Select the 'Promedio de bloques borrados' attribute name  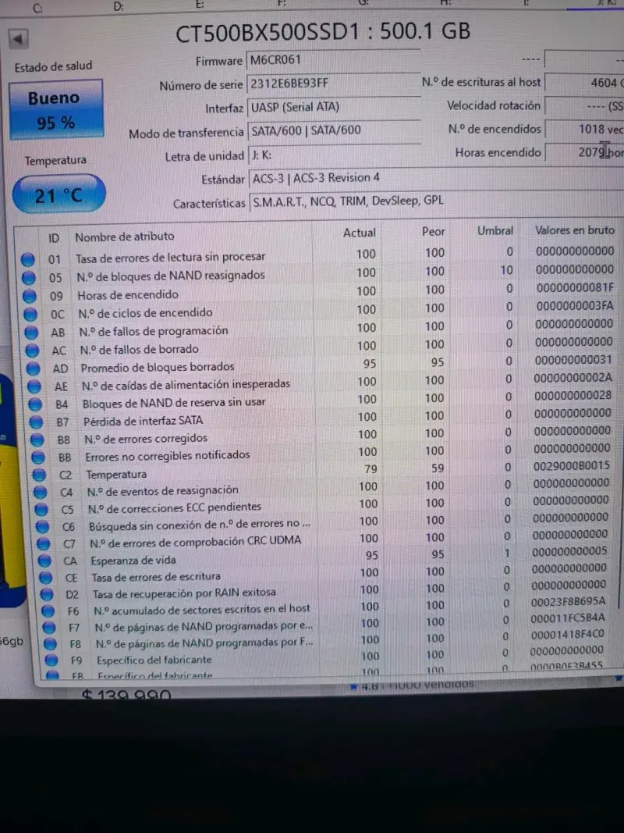click(x=158, y=367)
